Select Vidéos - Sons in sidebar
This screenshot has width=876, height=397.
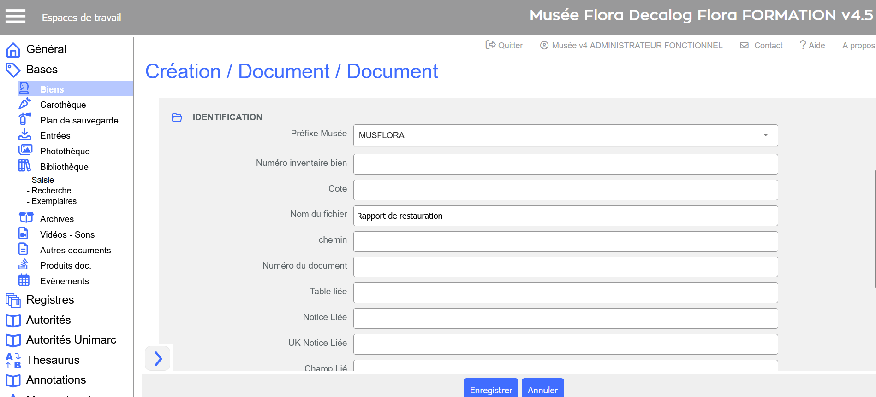pyautogui.click(x=67, y=235)
